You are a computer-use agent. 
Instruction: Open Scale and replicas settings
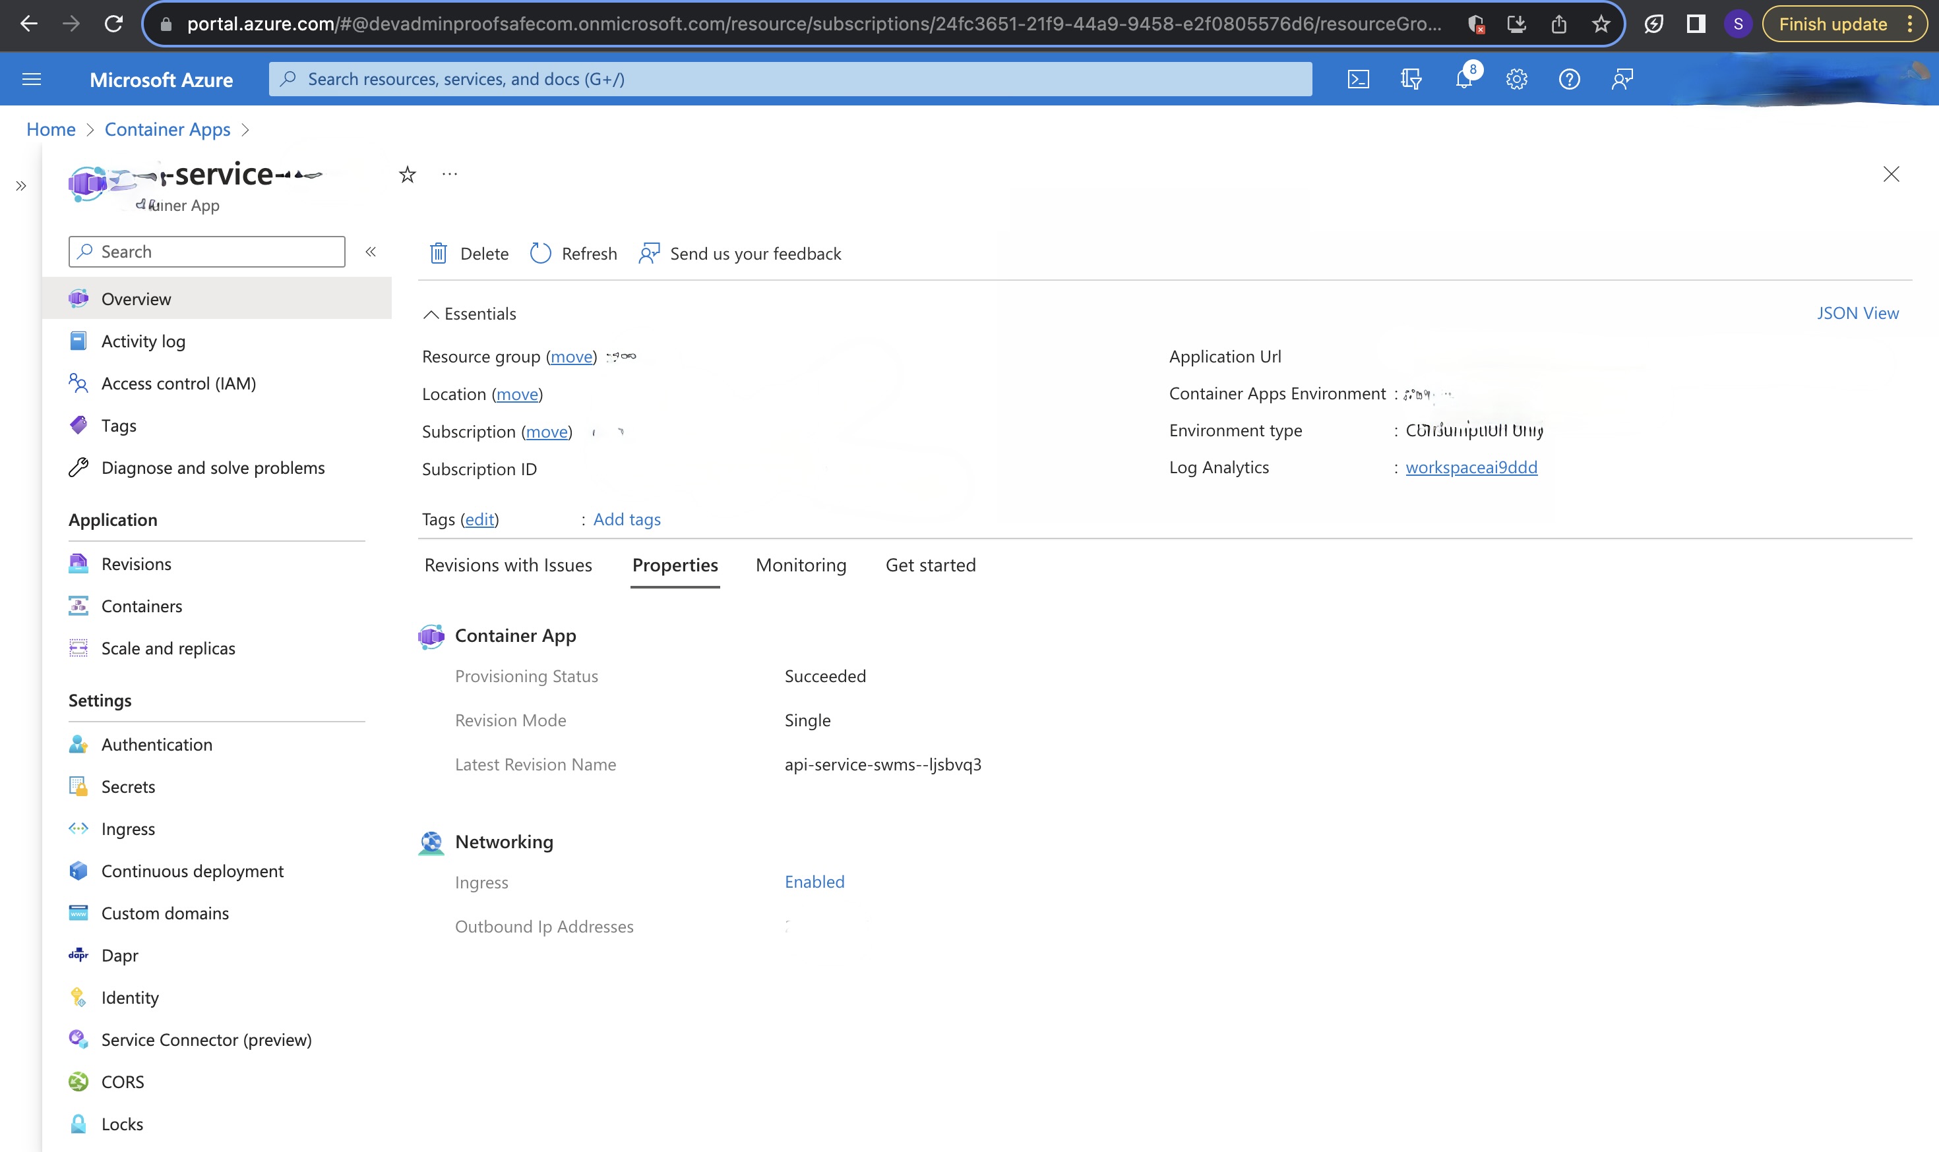pos(168,647)
